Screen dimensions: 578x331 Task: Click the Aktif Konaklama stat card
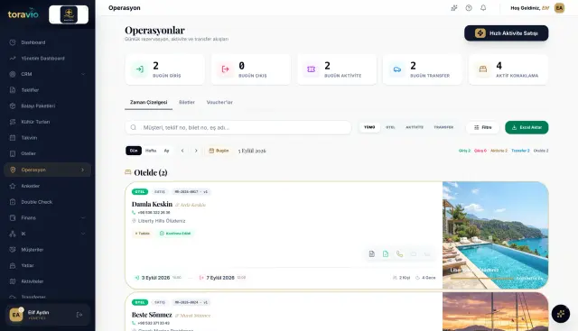point(508,69)
